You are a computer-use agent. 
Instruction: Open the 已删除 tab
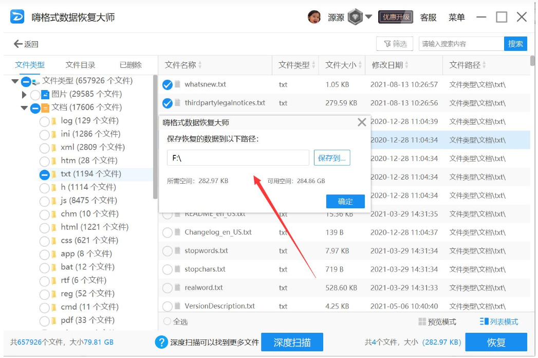point(131,65)
